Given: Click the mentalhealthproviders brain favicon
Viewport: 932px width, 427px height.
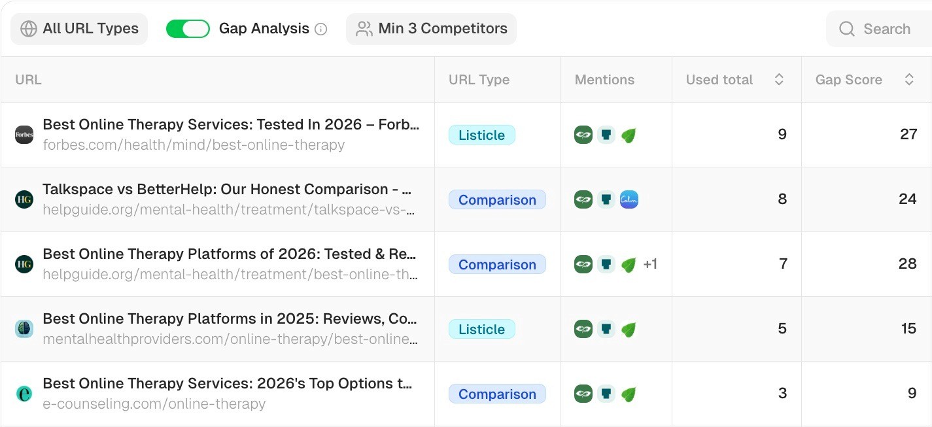Looking at the screenshot, I should tap(24, 329).
